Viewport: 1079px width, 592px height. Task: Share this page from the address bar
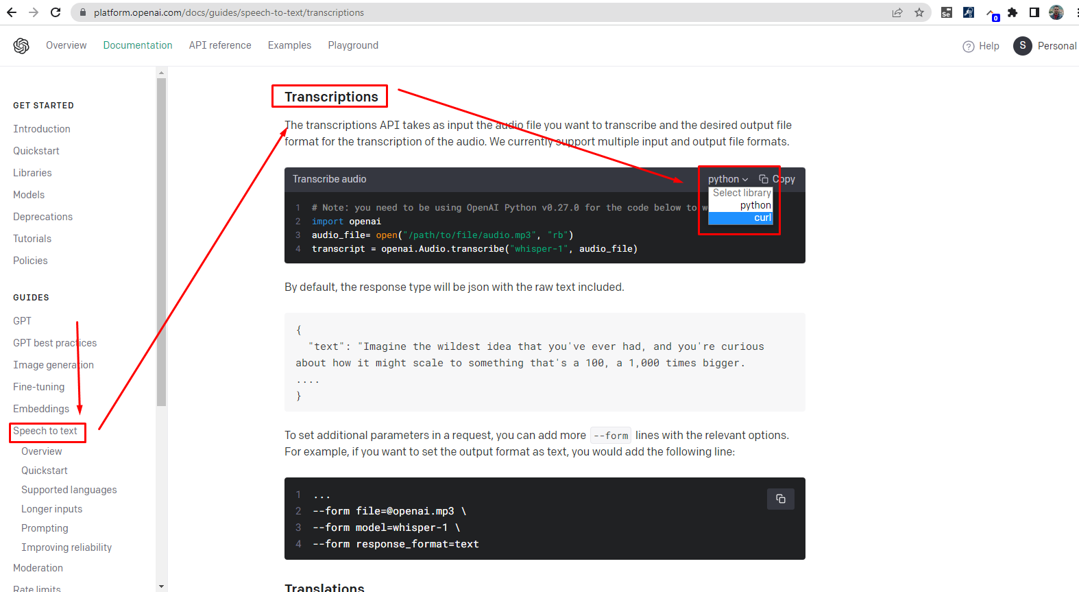click(897, 12)
